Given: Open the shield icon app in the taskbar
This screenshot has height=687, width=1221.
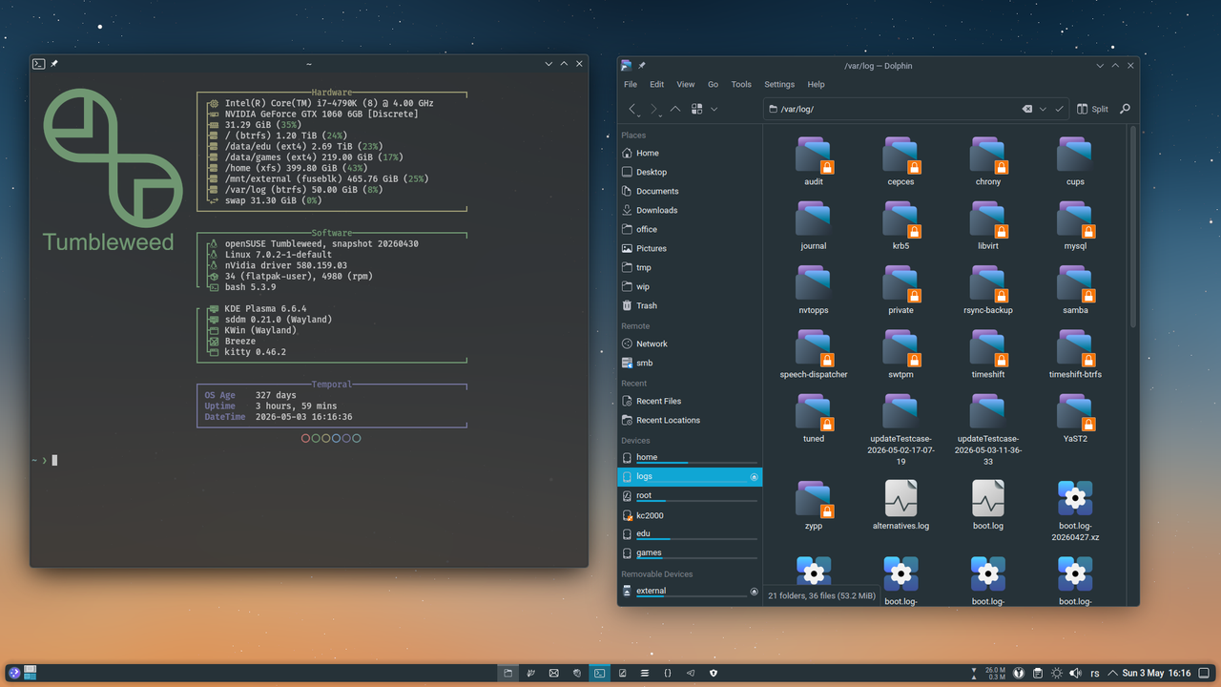Looking at the screenshot, I should coord(714,673).
